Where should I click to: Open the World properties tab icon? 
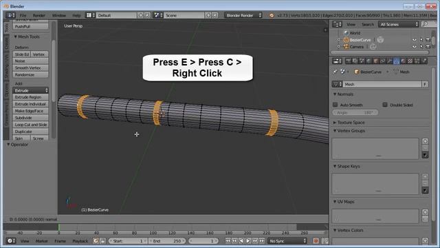click(368, 61)
